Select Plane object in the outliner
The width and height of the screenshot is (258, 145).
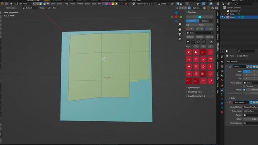click(x=232, y=17)
